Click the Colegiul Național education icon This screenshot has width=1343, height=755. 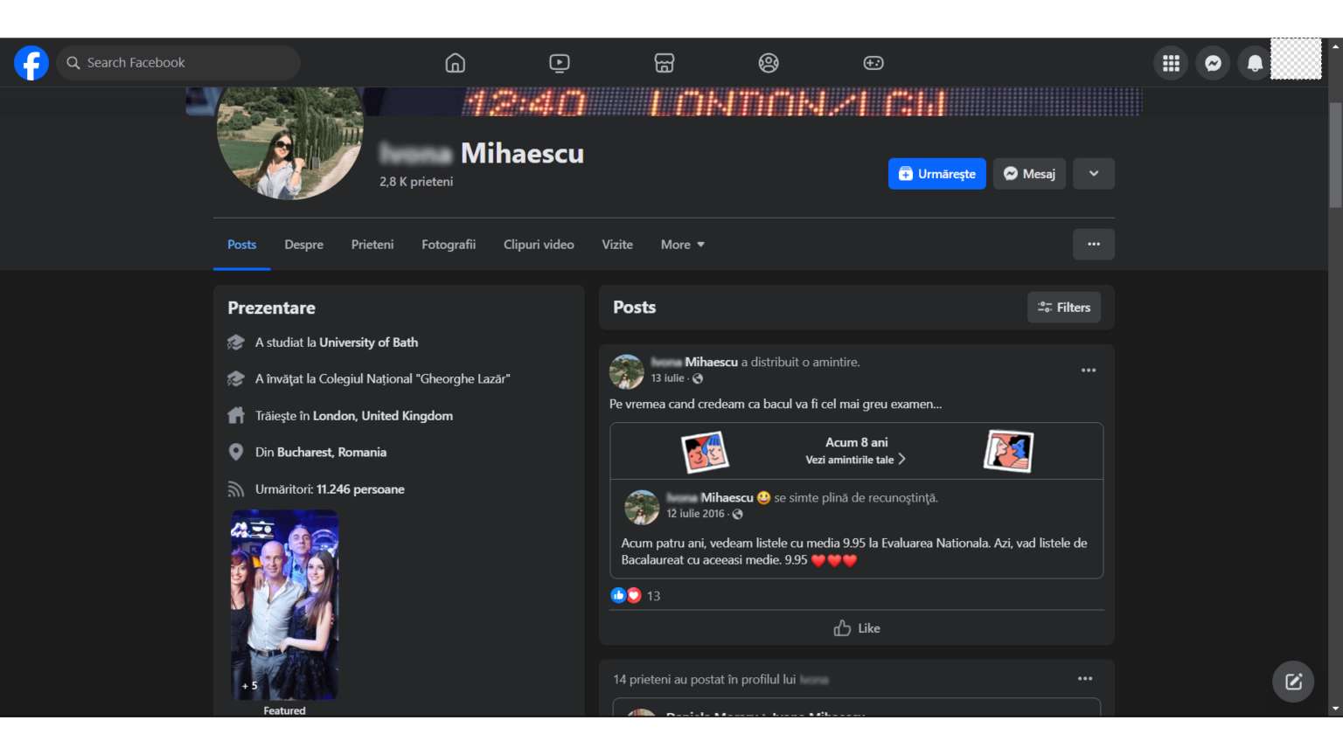(236, 379)
